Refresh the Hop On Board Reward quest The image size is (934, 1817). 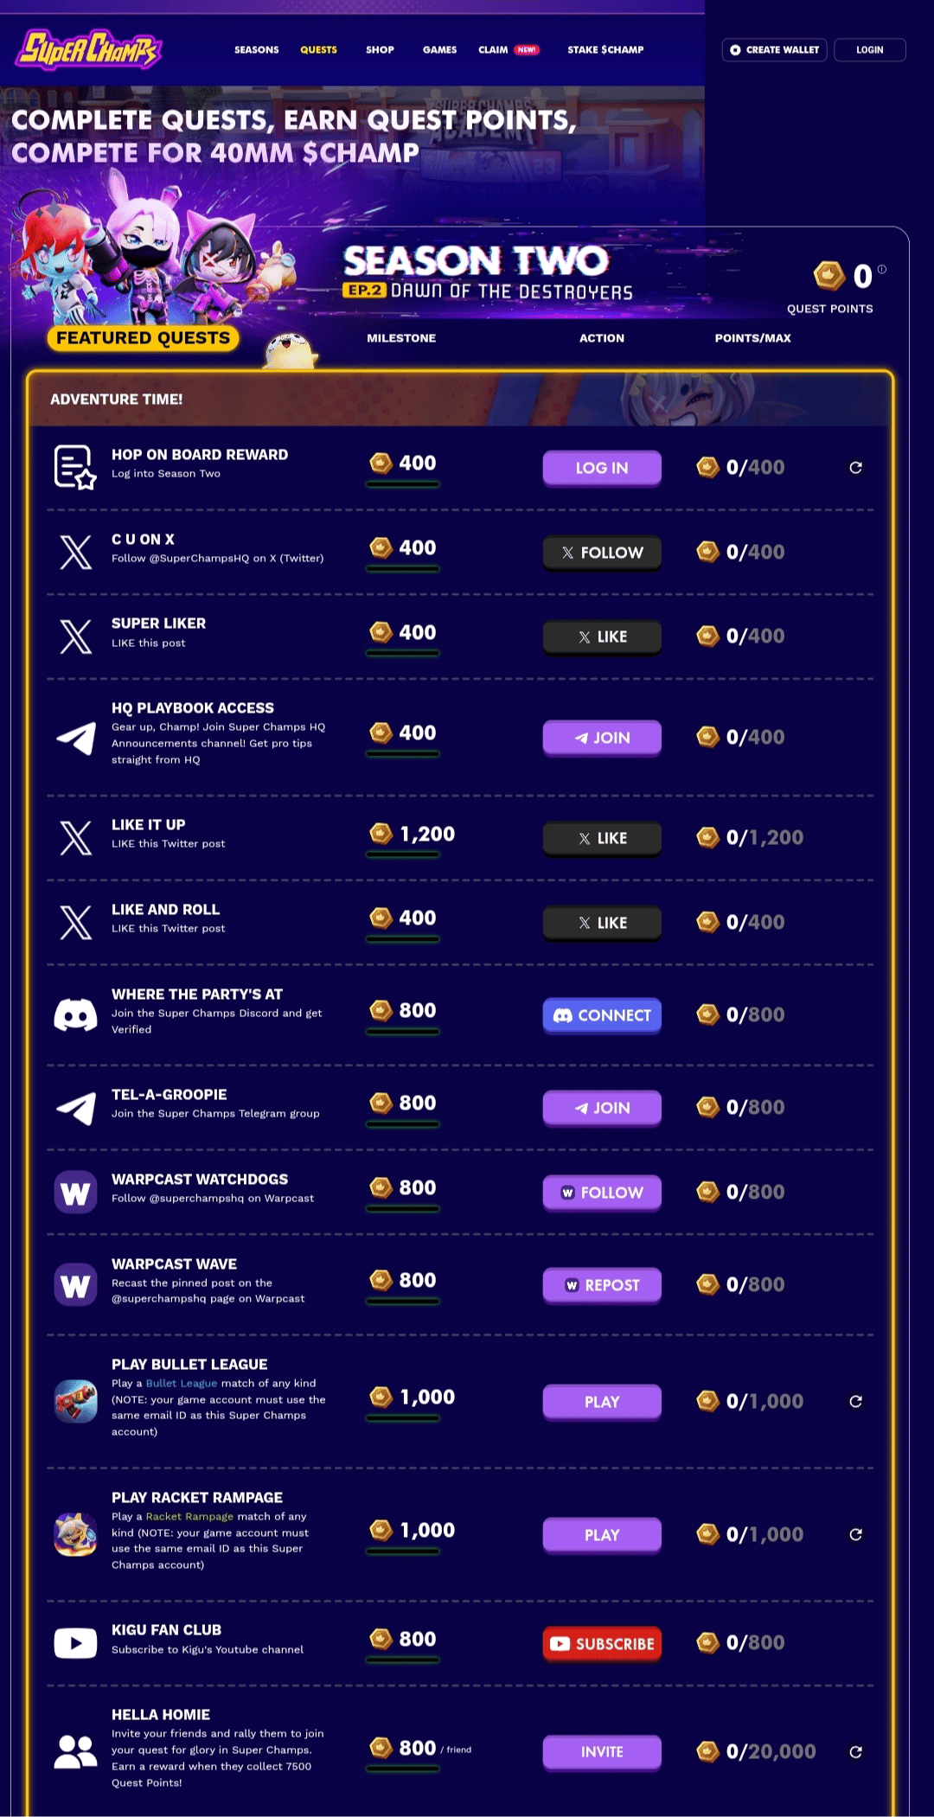point(855,468)
